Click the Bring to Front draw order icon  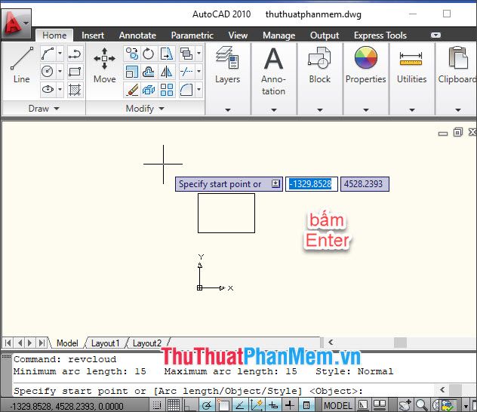click(x=186, y=54)
